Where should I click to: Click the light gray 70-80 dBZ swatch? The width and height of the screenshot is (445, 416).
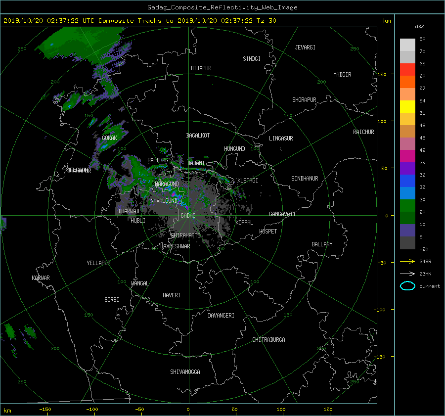coord(407,45)
